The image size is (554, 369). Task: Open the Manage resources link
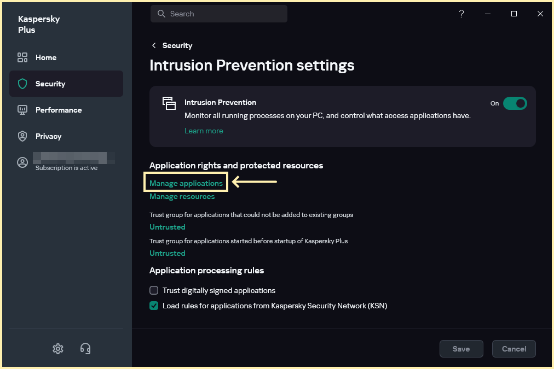[182, 196]
